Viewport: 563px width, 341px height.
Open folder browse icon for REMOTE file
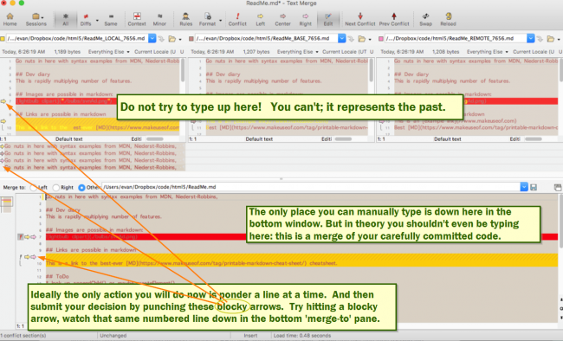tap(551, 38)
